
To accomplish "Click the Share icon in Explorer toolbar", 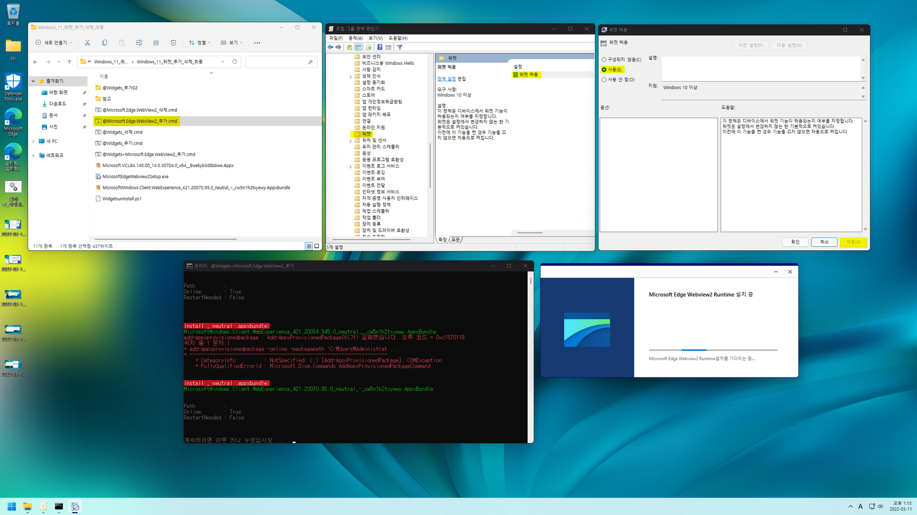I will point(156,43).
